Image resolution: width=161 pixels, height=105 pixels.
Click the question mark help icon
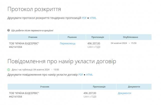9,30
